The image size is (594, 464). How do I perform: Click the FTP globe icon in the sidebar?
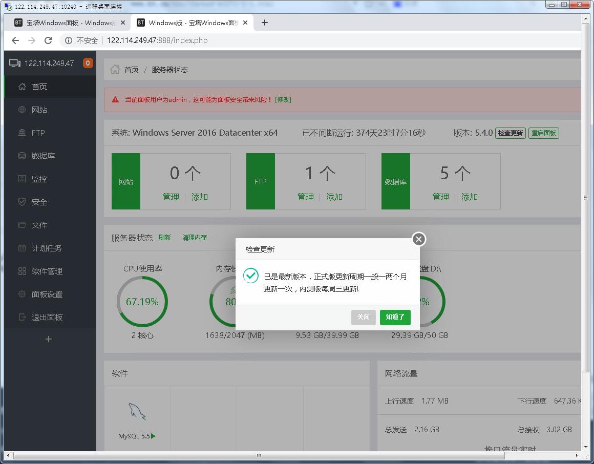(x=22, y=133)
